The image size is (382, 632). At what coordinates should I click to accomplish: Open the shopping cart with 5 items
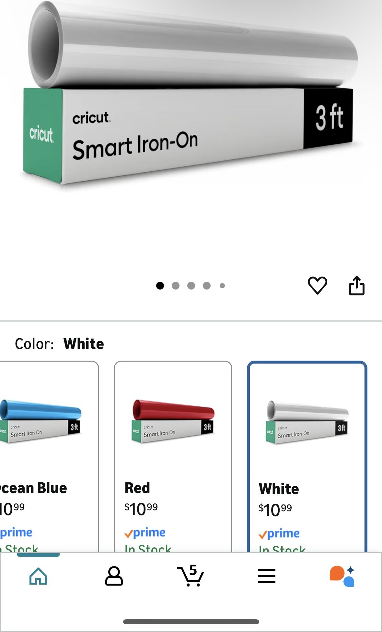(x=191, y=575)
